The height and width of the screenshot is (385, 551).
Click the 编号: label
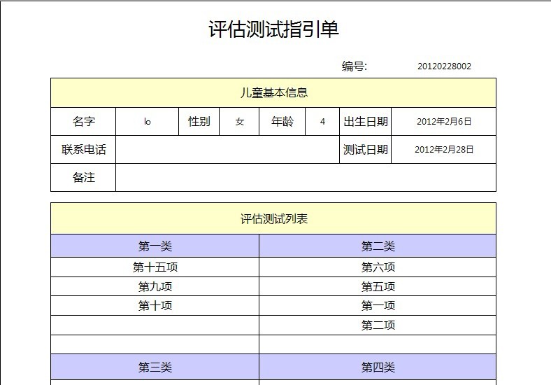pos(355,66)
